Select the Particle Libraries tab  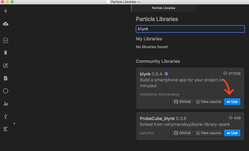(x=163, y=8)
